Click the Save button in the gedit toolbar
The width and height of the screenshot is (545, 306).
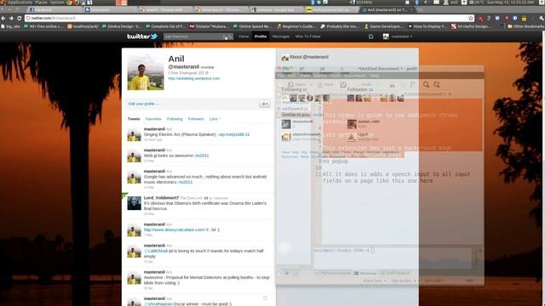point(325,85)
